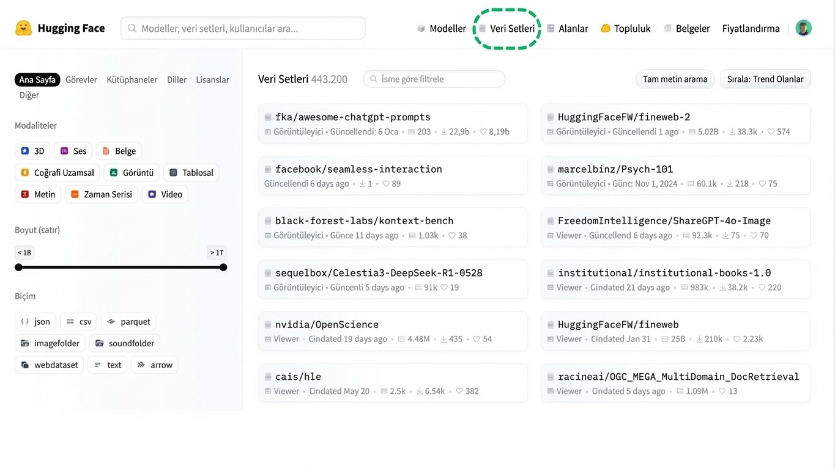Viewport: 835px width, 469px height.
Task: Expand the Diğer sidebar section
Action: click(x=29, y=95)
